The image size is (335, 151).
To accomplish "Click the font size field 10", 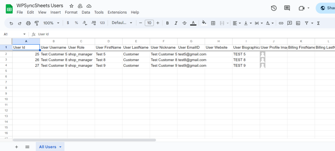I will pos(149,23).
